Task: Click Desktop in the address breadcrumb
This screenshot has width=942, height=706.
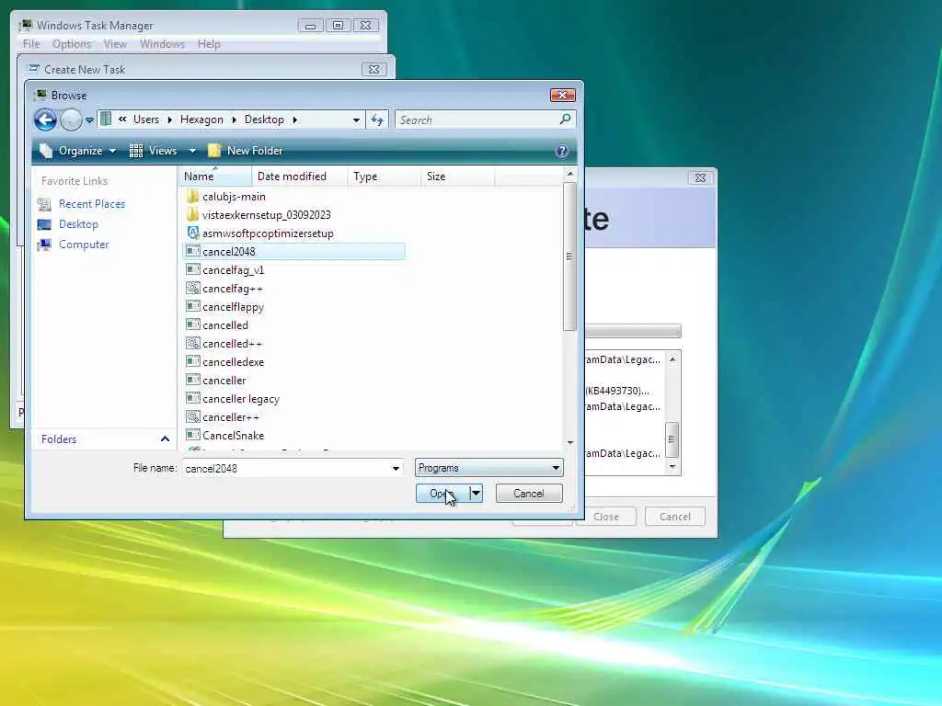Action: coord(264,120)
